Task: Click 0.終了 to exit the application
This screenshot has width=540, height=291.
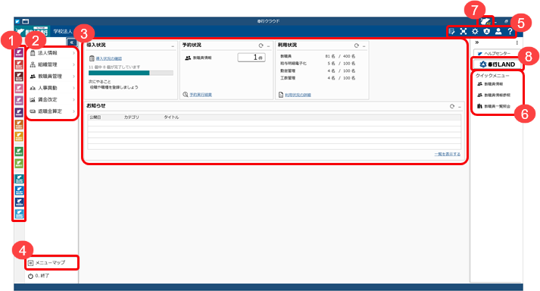Action: (39, 276)
